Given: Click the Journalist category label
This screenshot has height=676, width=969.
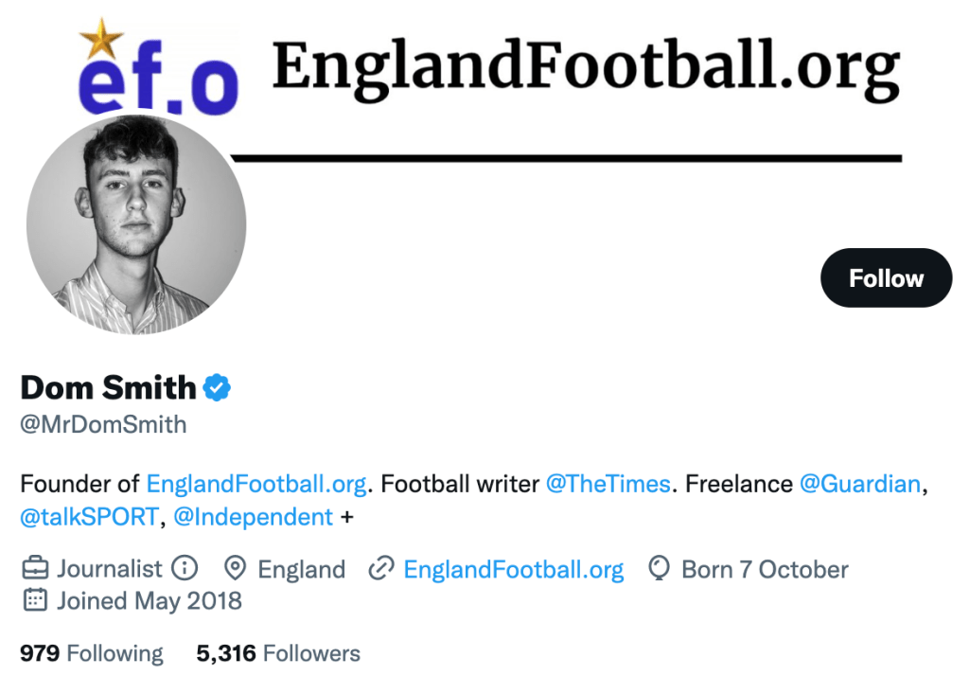Looking at the screenshot, I should click(110, 569).
